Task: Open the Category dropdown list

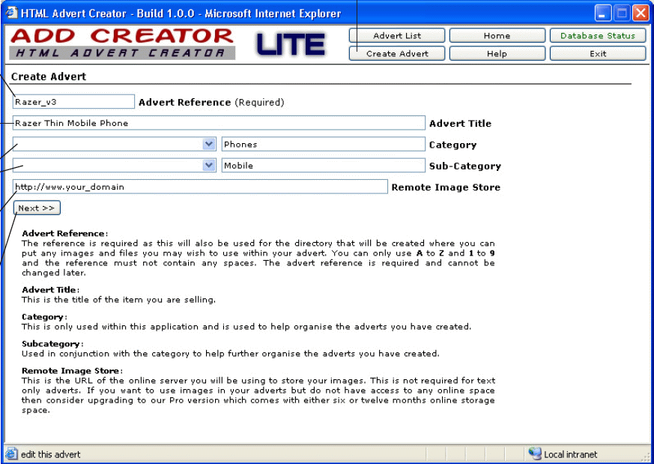Action: pos(209,144)
